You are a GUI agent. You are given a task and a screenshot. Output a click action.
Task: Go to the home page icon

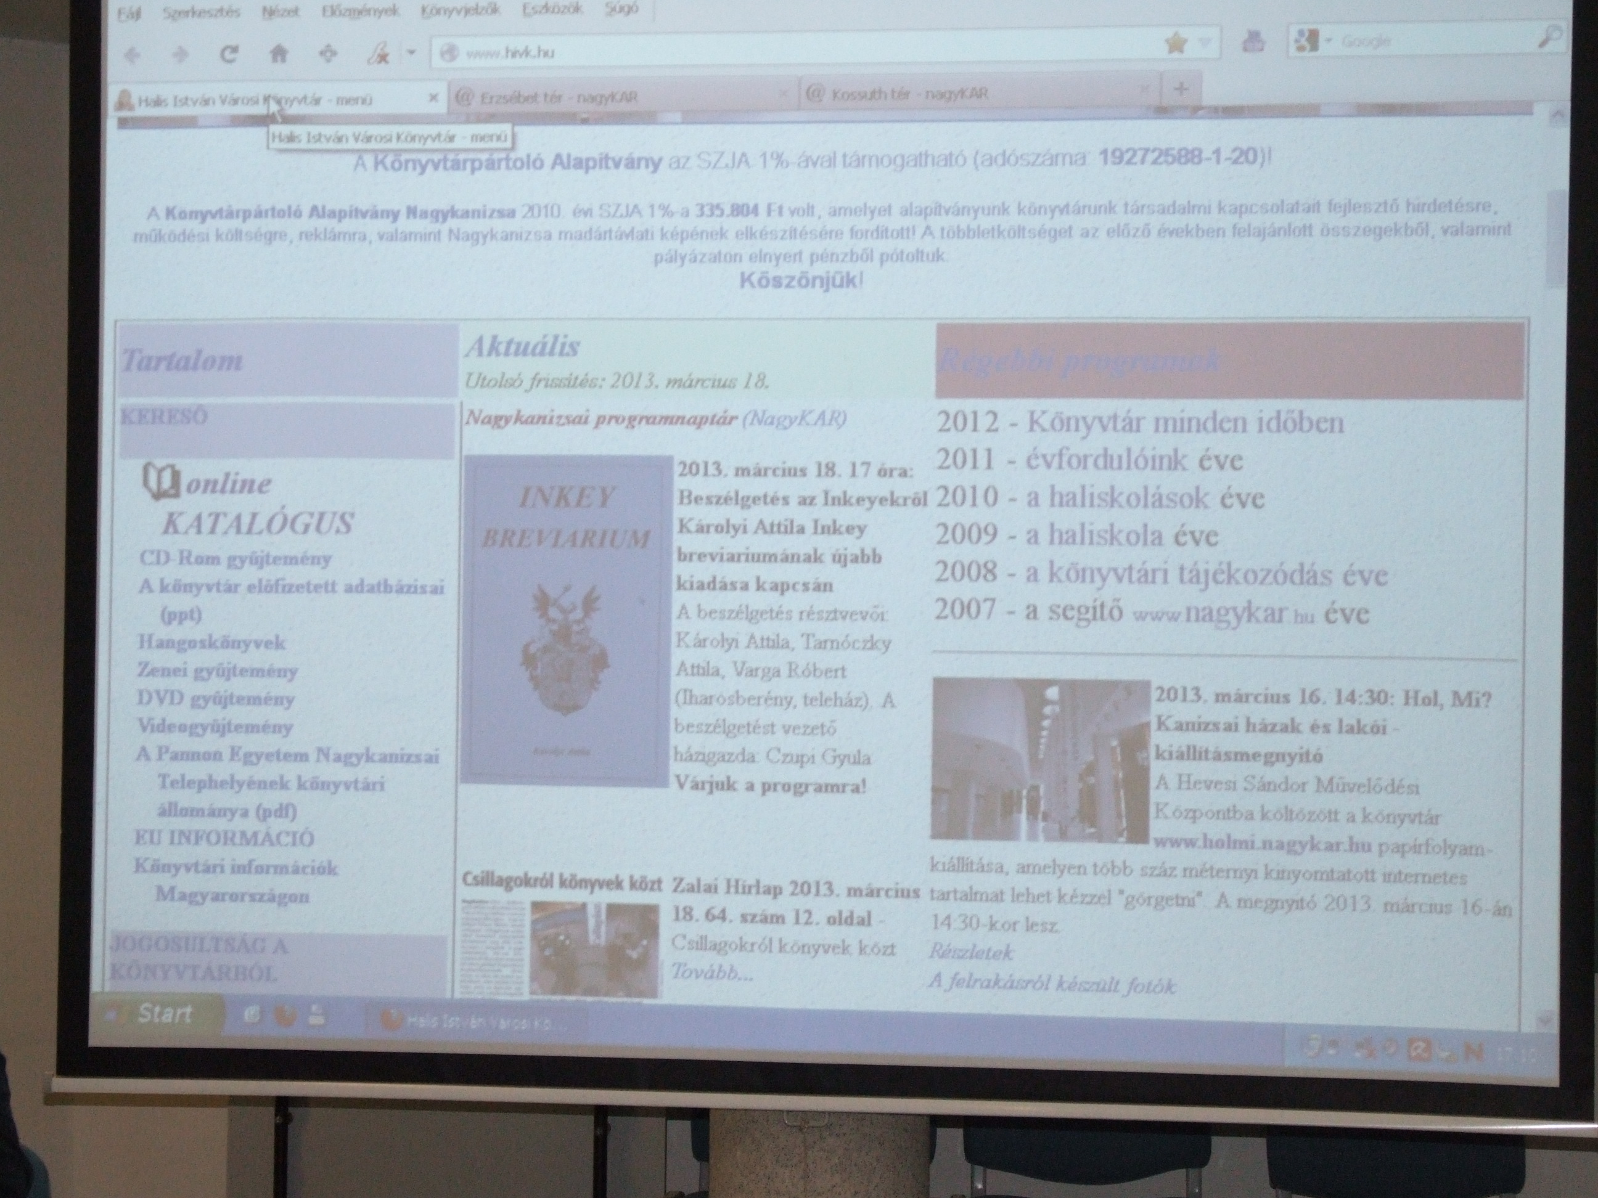click(279, 54)
